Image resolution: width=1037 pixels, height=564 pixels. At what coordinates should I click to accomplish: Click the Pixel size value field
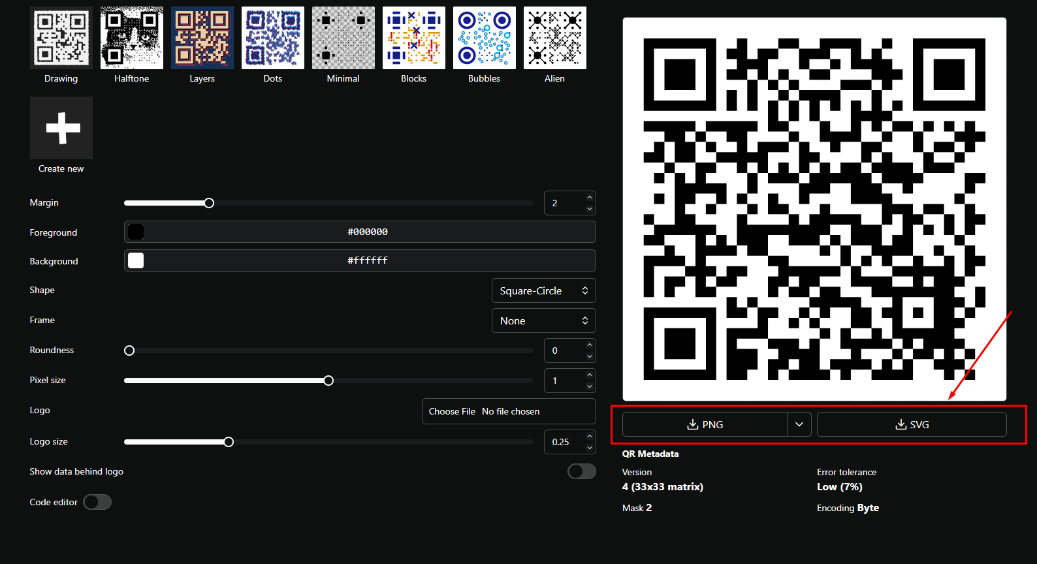[566, 381]
